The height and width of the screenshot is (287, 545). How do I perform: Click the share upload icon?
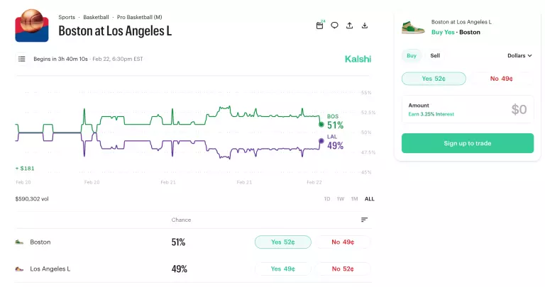349,26
